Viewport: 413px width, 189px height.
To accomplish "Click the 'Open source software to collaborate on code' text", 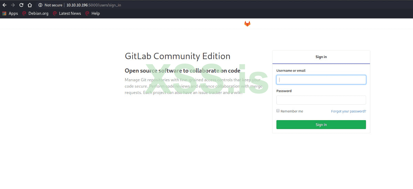I will tap(182, 71).
